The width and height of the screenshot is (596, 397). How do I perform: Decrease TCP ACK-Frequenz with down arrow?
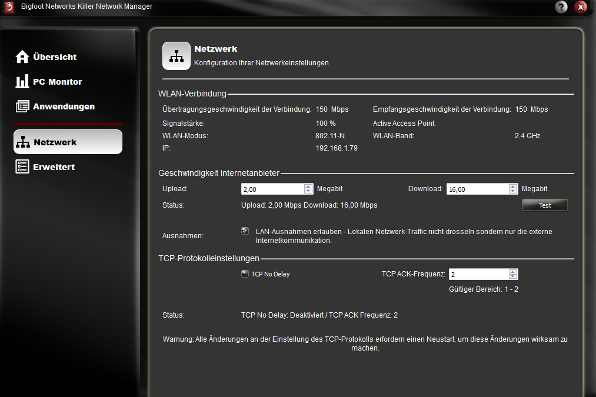click(x=513, y=276)
